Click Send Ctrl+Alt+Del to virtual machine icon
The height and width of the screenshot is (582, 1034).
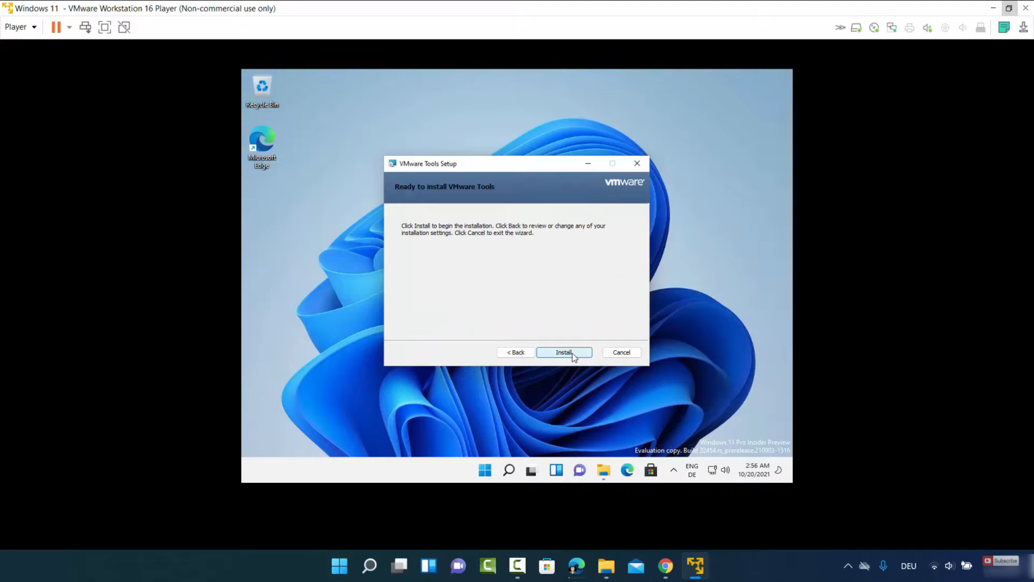pyautogui.click(x=85, y=27)
